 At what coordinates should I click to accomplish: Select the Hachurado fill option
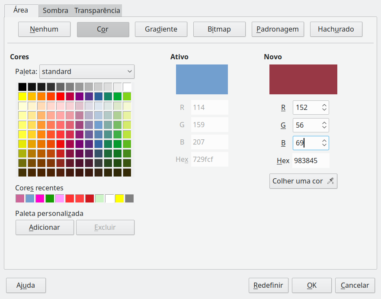coord(336,29)
